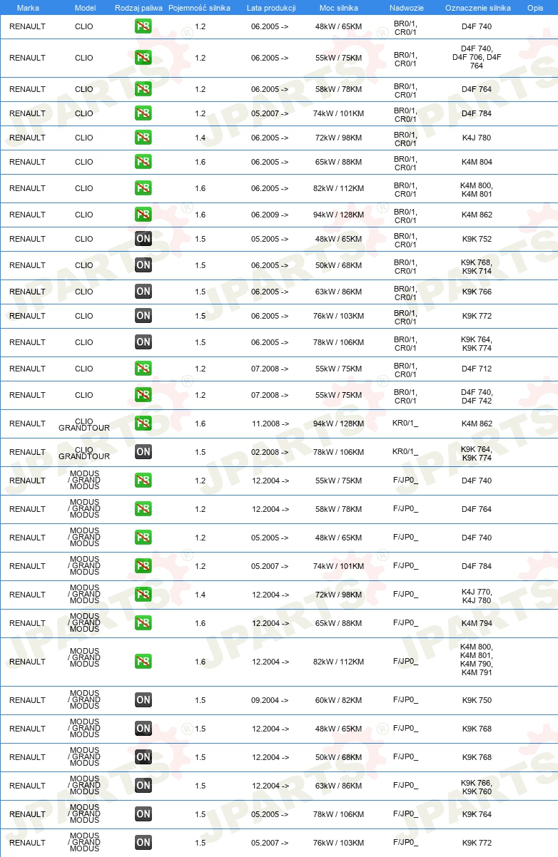
Task: Select engine codes K4M 800, K4M 801 in Clio row
Action: pyautogui.click(x=477, y=188)
